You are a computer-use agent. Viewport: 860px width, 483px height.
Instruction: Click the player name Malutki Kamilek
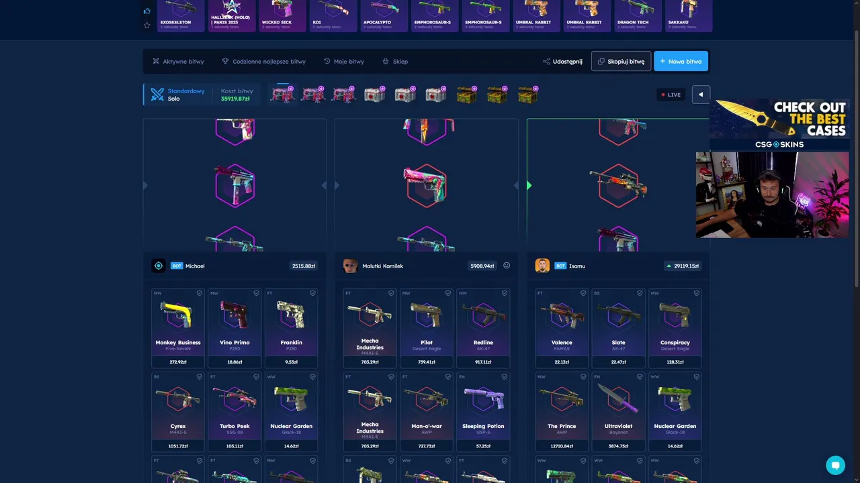click(383, 266)
